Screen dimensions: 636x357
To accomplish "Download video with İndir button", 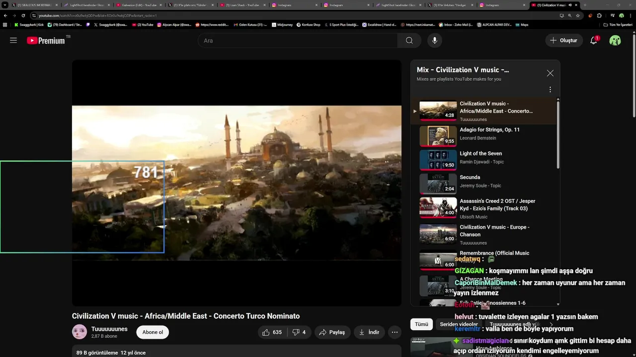I will pos(369,332).
